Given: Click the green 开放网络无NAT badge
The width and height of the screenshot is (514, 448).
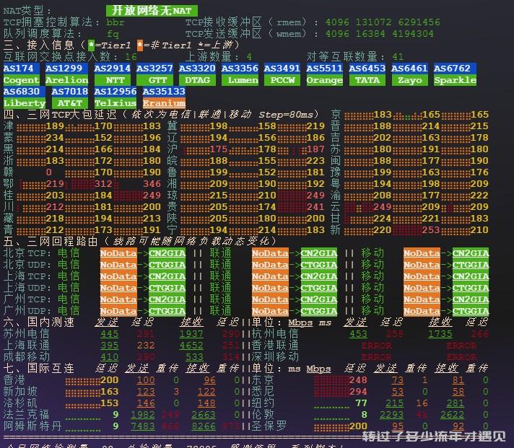Looking at the screenshot, I should tap(152, 11).
